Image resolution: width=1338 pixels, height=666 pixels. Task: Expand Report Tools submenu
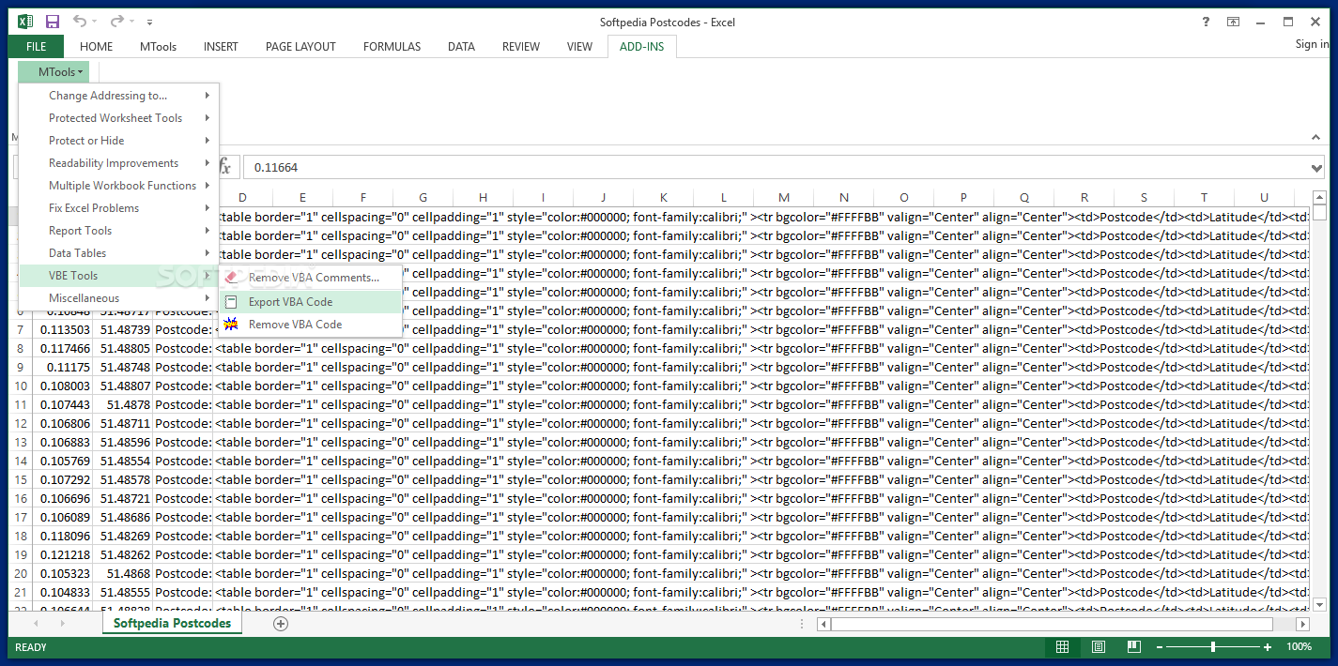(x=119, y=231)
